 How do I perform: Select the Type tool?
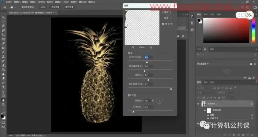3,87
